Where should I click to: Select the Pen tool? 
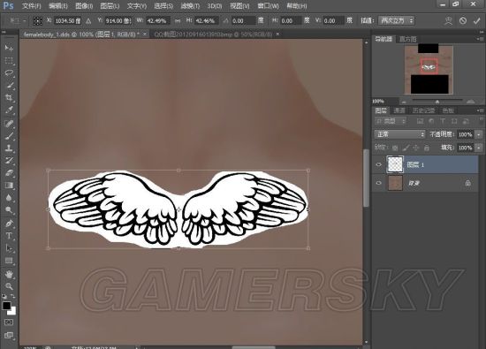9,224
